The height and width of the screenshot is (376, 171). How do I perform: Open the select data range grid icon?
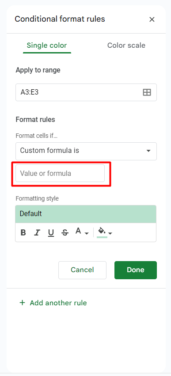click(147, 92)
